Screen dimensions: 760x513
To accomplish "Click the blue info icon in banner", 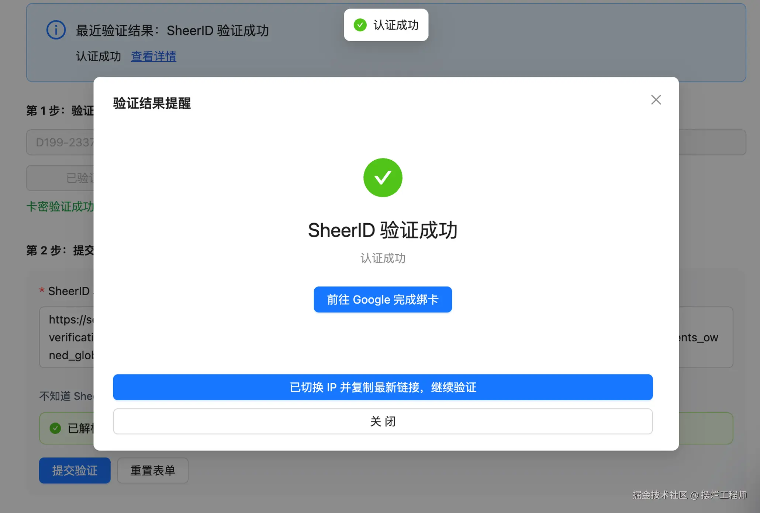I will pos(56,30).
